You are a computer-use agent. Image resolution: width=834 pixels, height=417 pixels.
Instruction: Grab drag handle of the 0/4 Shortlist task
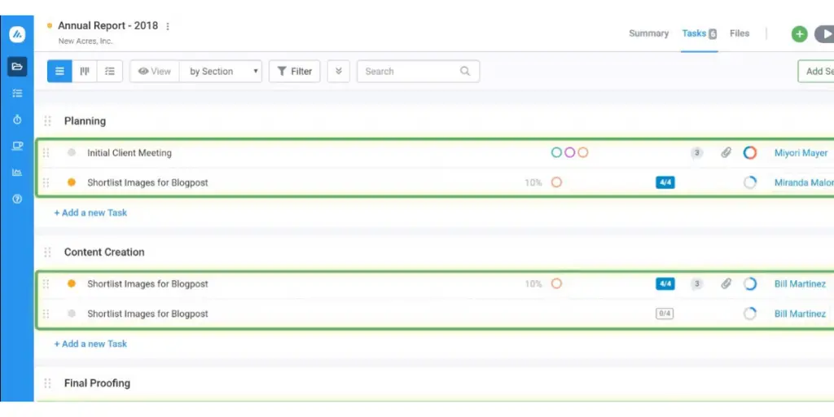point(46,314)
